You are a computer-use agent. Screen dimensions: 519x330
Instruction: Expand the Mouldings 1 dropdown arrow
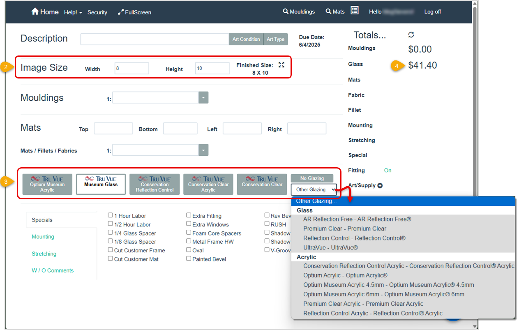tap(203, 98)
